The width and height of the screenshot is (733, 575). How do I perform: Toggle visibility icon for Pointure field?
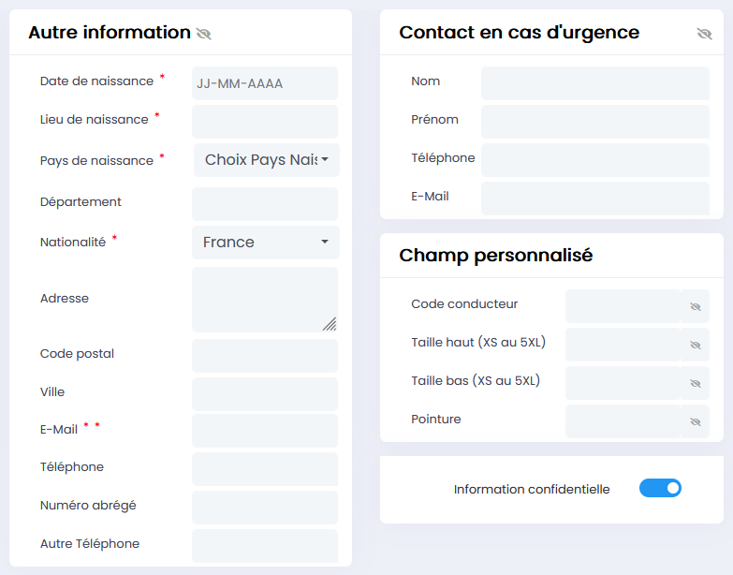point(696,421)
